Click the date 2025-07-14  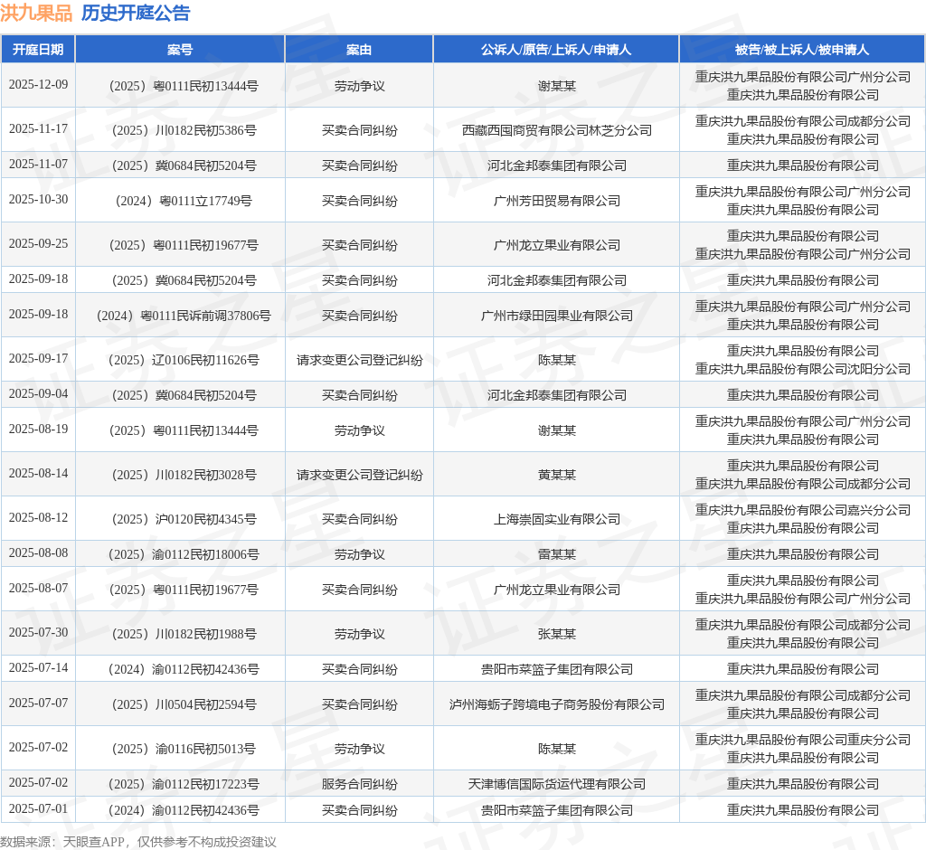pos(38,668)
